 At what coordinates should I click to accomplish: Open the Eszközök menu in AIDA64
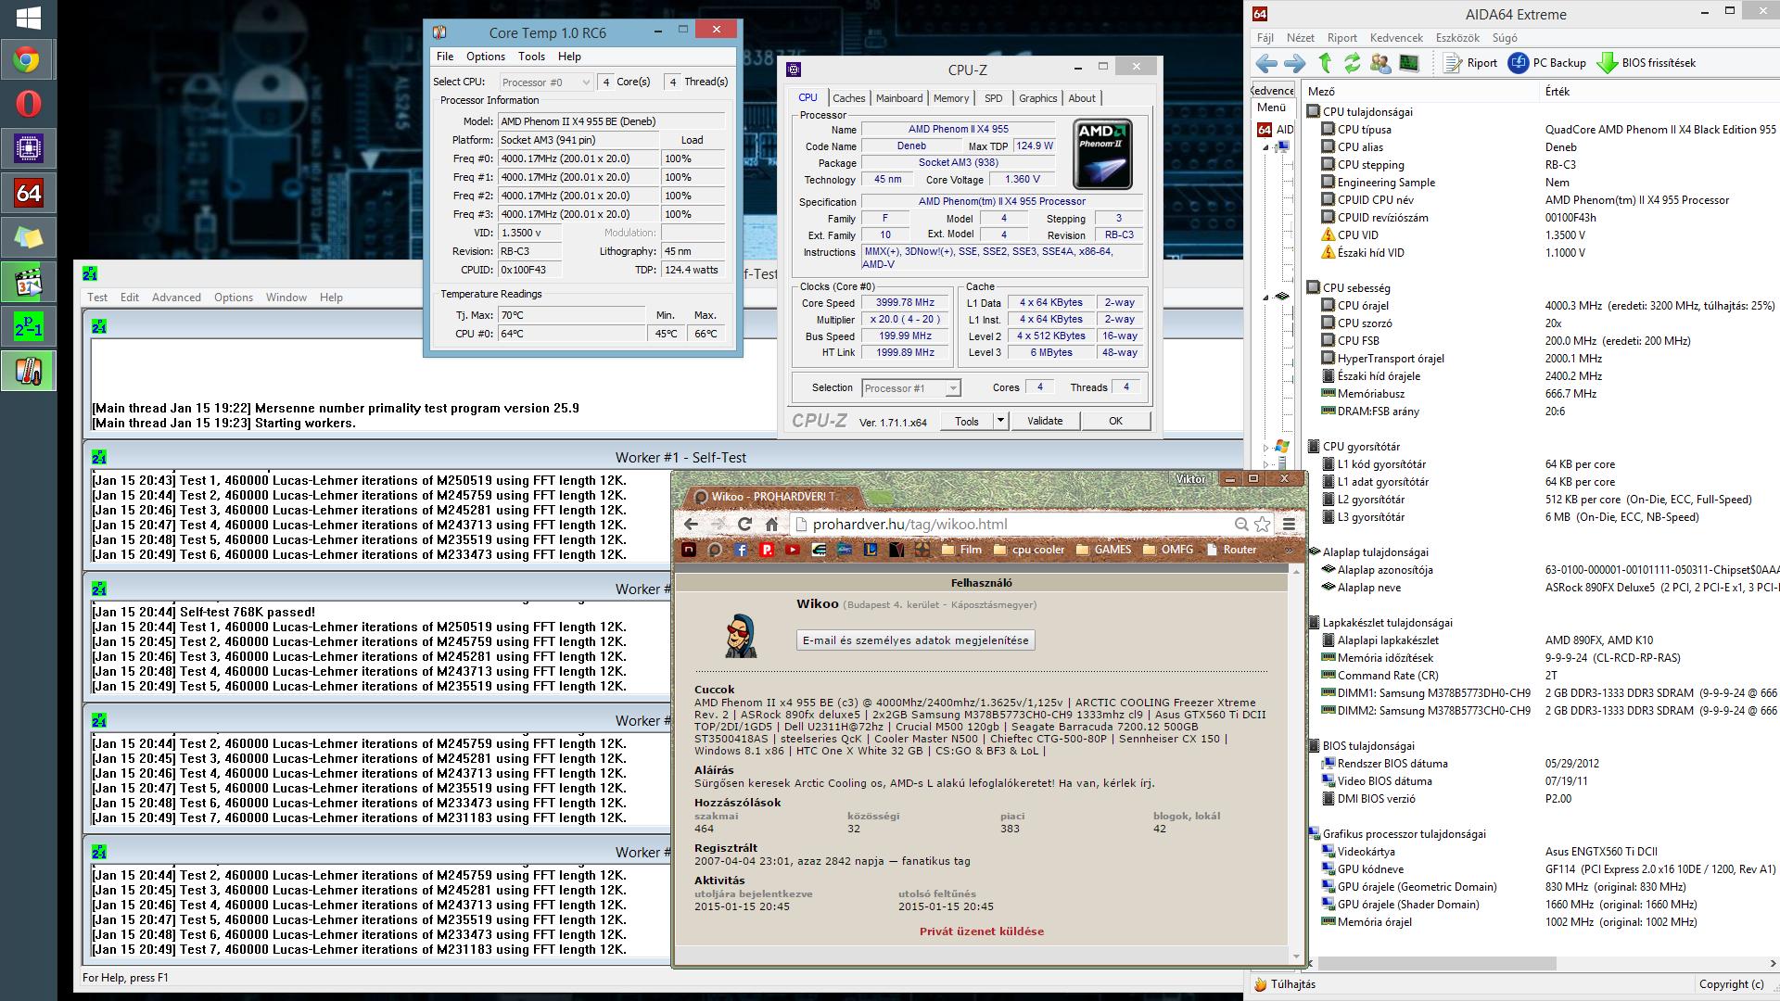click(1457, 38)
